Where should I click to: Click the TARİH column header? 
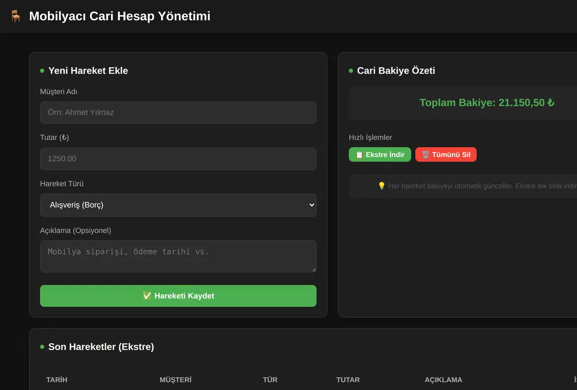[x=57, y=380]
